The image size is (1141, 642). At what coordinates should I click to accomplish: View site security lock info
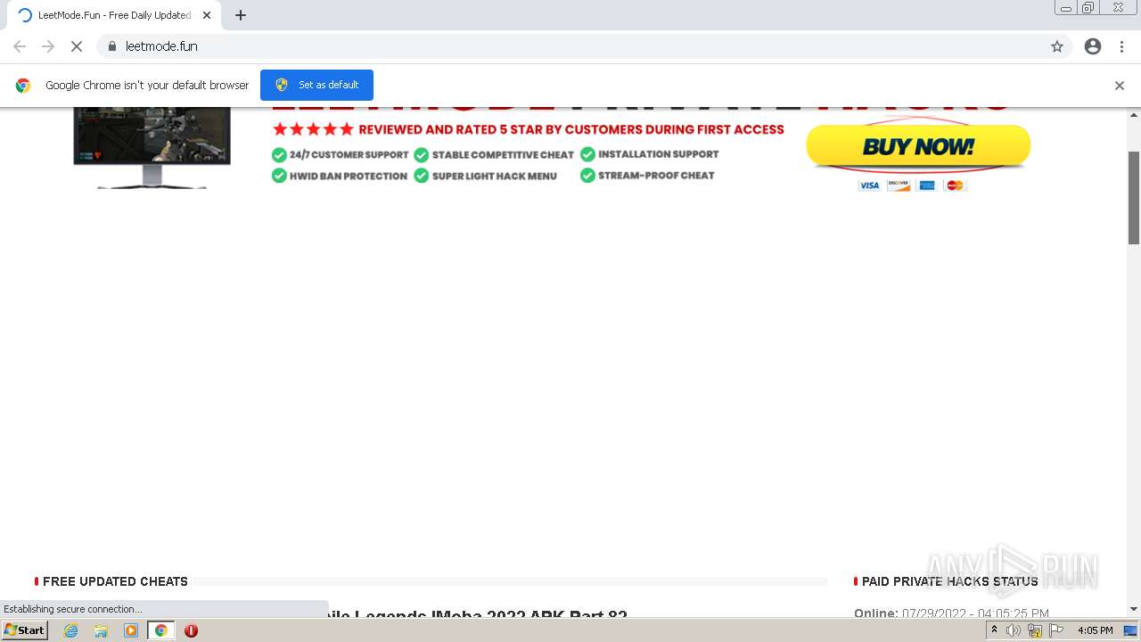(x=112, y=46)
